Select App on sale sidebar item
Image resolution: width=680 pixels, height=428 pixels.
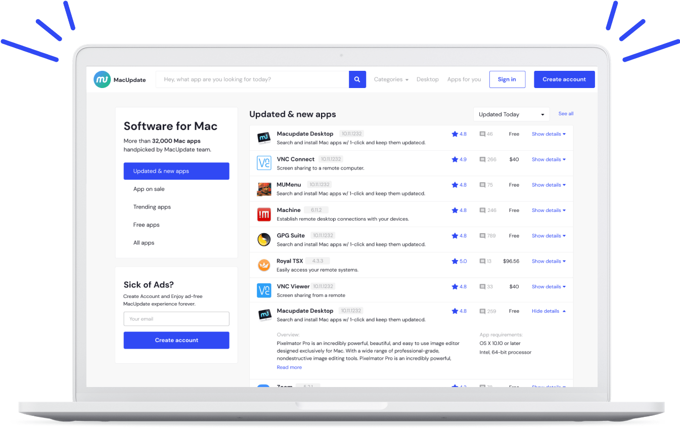[149, 189]
